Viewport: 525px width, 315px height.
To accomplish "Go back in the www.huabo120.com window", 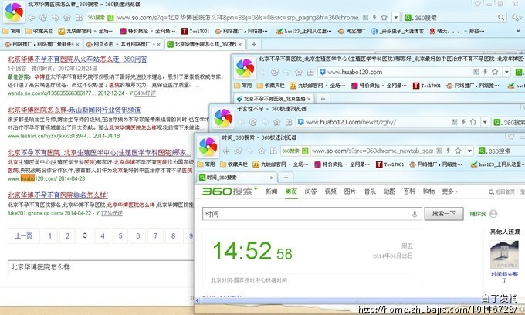I will (262, 72).
